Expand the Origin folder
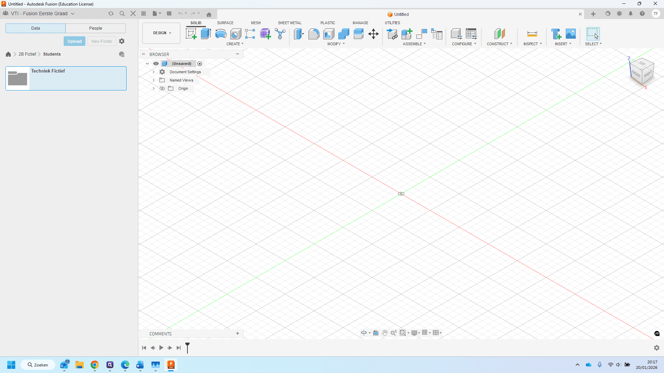Viewport: 664px width, 373px height. (x=154, y=88)
